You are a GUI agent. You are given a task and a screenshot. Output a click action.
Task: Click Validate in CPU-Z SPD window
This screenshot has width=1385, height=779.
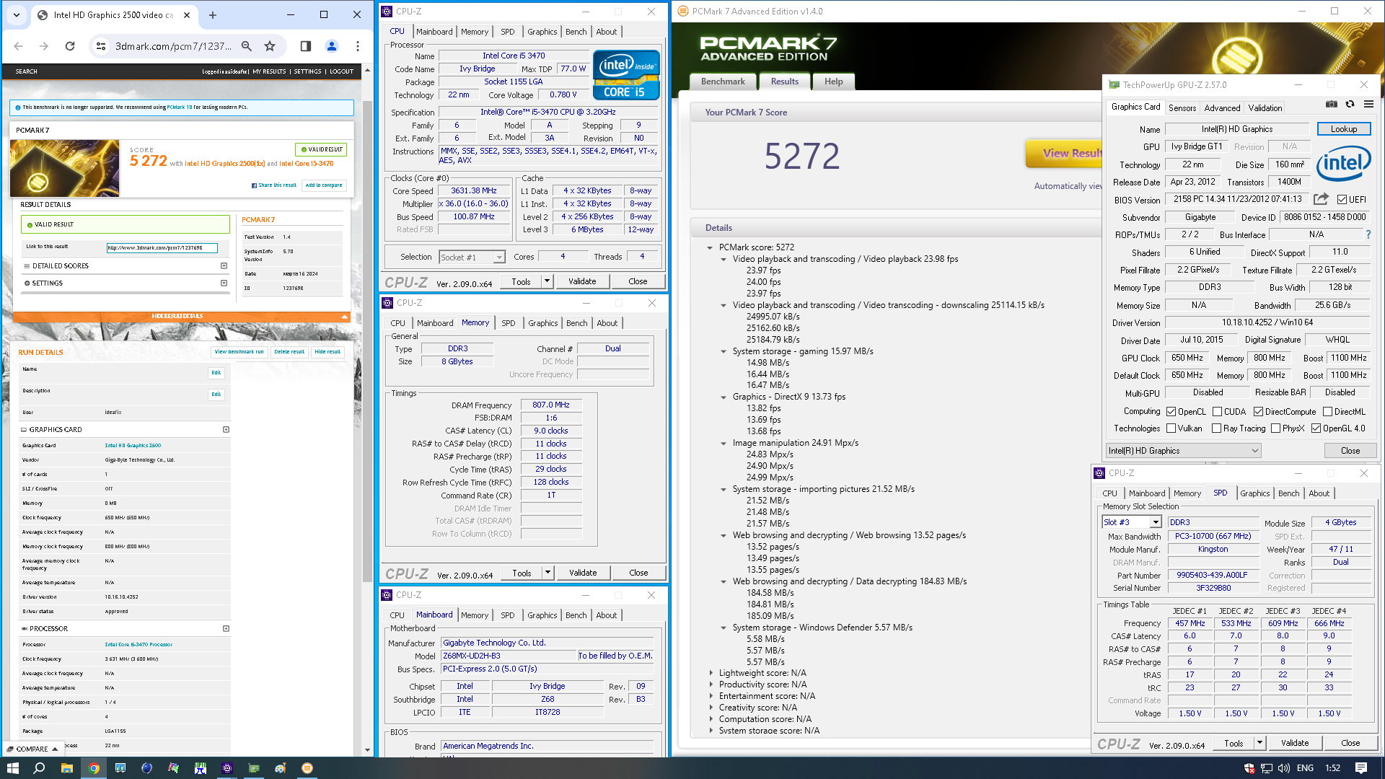point(1295,743)
